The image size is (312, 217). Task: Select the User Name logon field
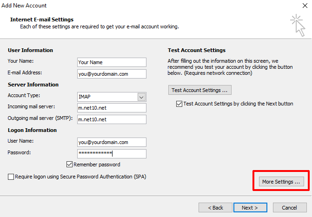112,142
